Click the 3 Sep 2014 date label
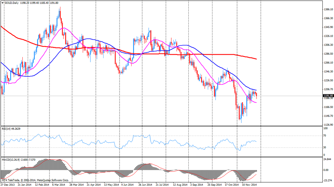Viewport: 334px width, 187px height. [x=197, y=185]
